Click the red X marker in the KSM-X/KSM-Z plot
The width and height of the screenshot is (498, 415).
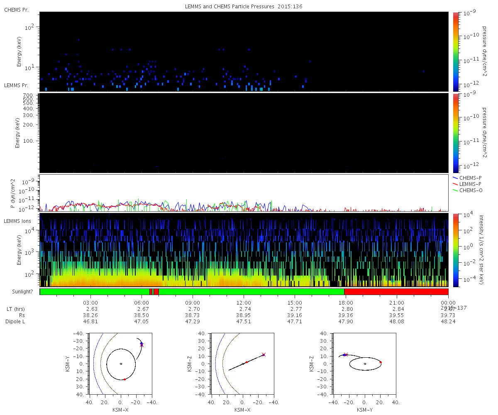pos(264,354)
